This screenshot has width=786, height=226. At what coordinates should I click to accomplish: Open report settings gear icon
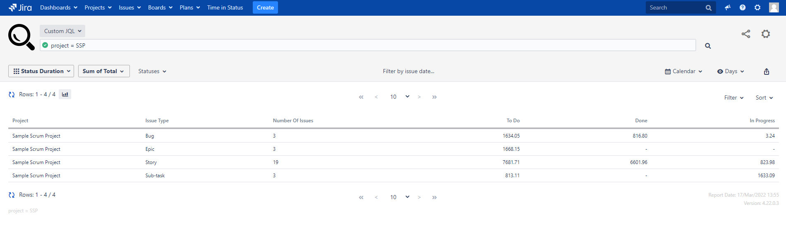(x=765, y=34)
